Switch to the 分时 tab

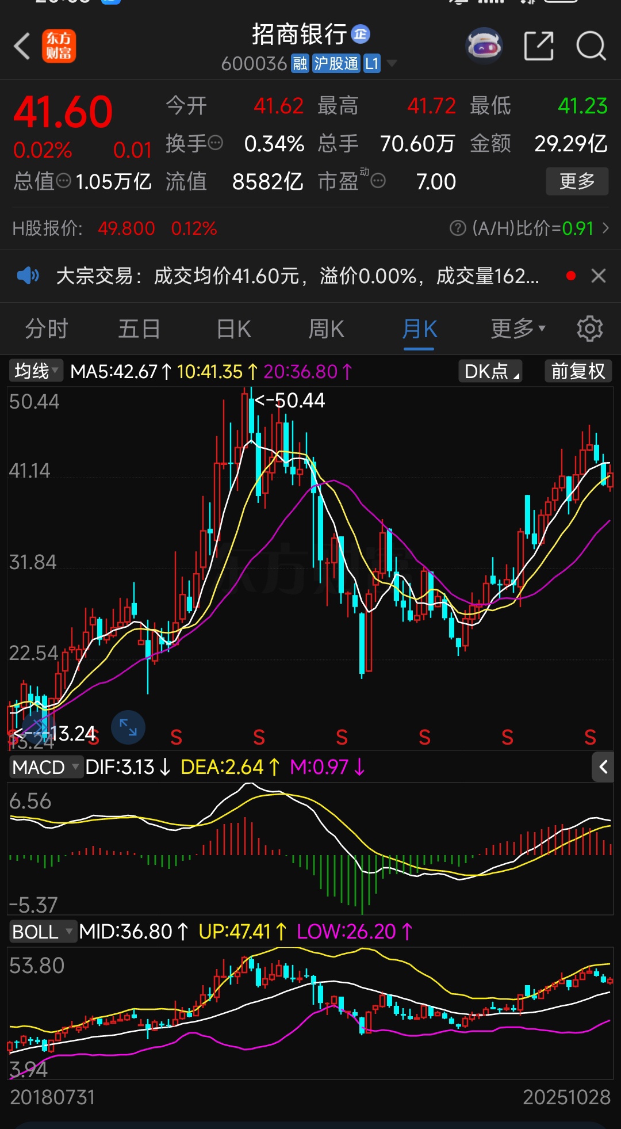pyautogui.click(x=47, y=329)
